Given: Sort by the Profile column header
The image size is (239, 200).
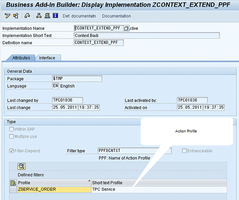Looking at the screenshot, I should (x=54, y=182).
